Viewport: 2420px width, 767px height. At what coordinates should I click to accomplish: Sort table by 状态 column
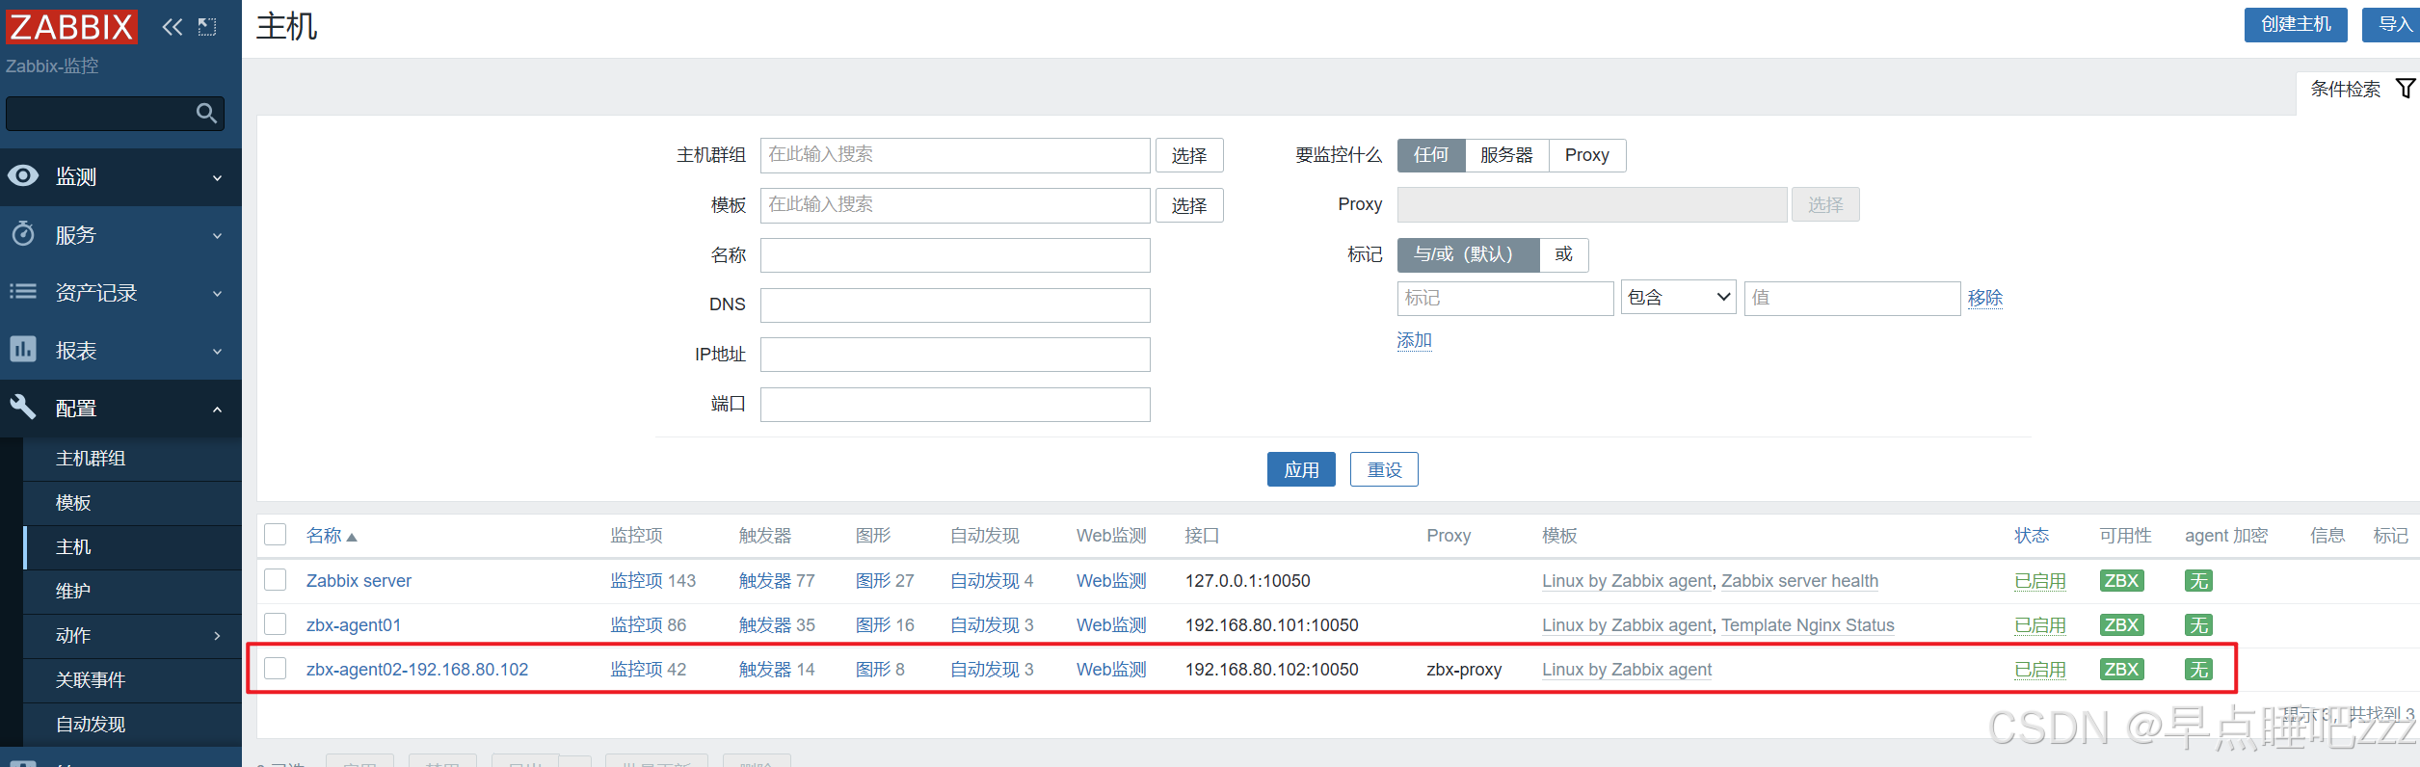click(x=2032, y=536)
